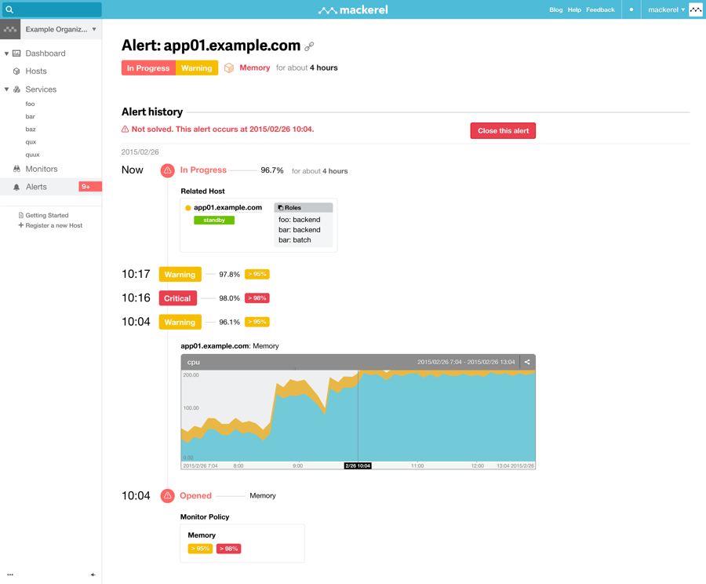Click the alert permalink chain icon
This screenshot has width=706, height=584.
click(x=309, y=47)
